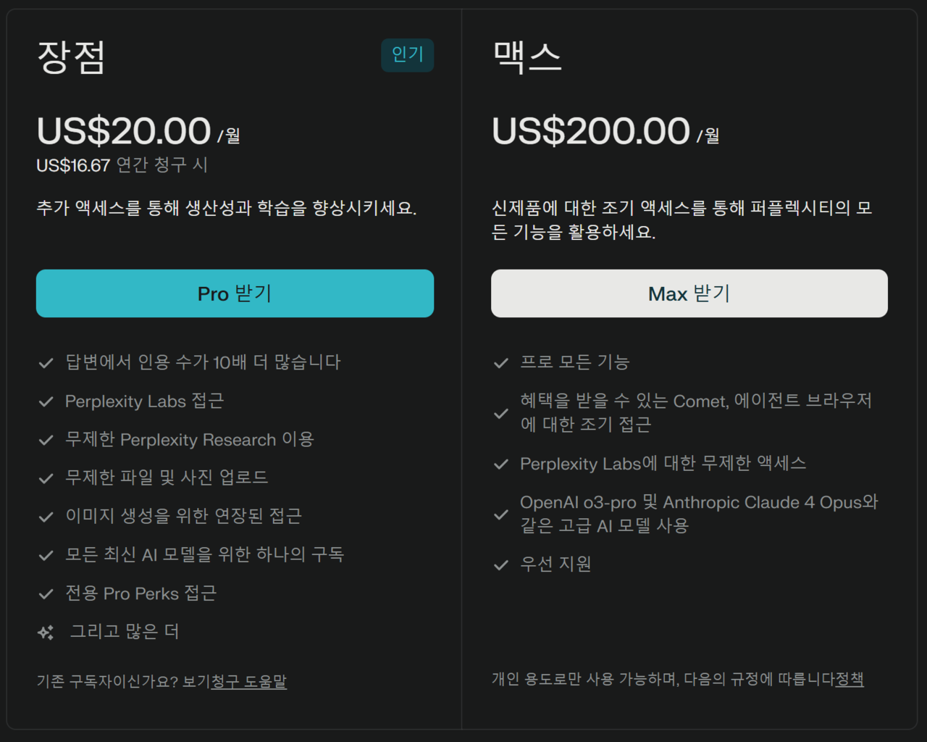Click the 'Max 받기' button
The height and width of the screenshot is (742, 927).
689,293
